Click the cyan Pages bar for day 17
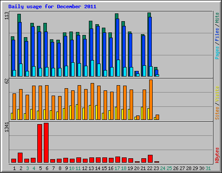This screenshot has width=222, height=173. [118, 68]
